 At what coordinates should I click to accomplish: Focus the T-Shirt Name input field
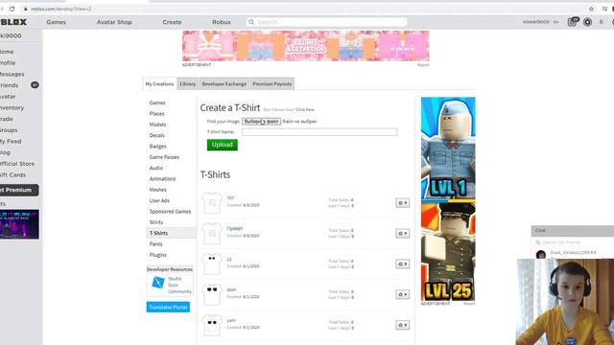coord(319,132)
